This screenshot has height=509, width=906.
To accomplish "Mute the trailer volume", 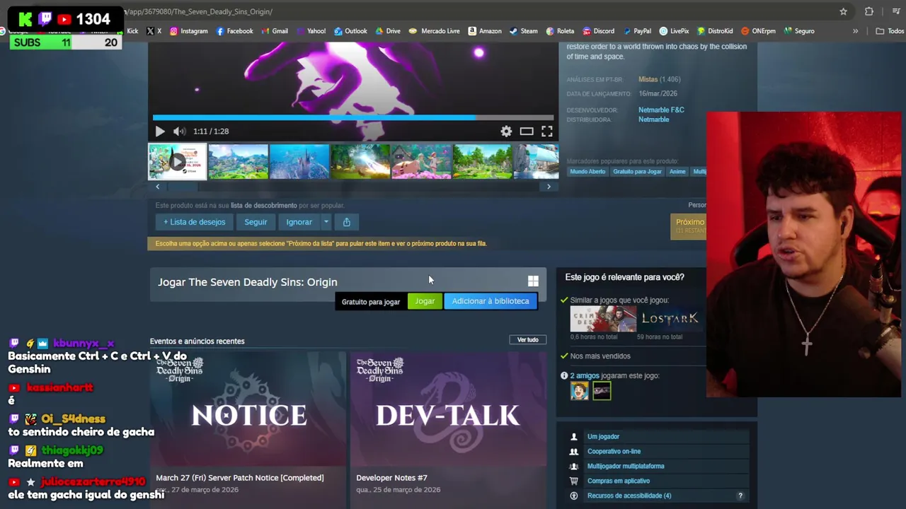I will point(179,131).
